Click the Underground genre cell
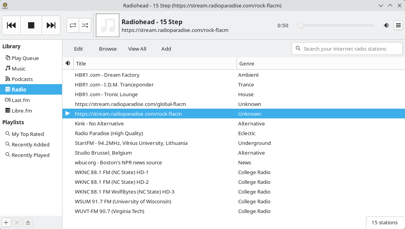Image resolution: width=405 pixels, height=229 pixels. click(x=255, y=143)
